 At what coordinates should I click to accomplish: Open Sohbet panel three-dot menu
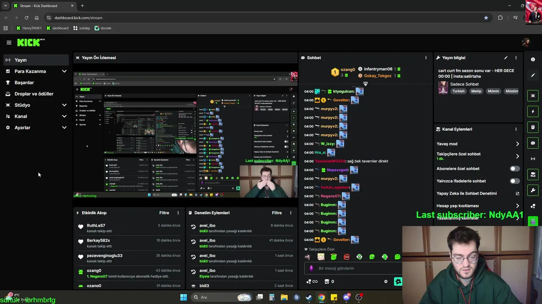[x=426, y=58]
